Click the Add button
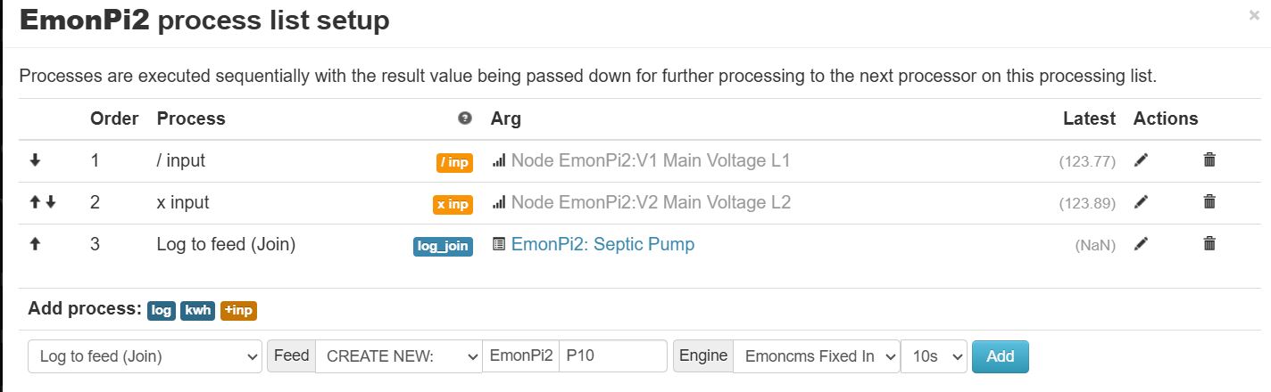This screenshot has width=1271, height=392. [x=1000, y=356]
